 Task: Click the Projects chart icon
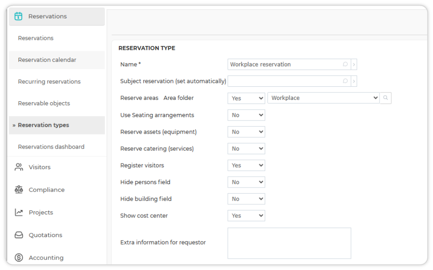point(19,212)
